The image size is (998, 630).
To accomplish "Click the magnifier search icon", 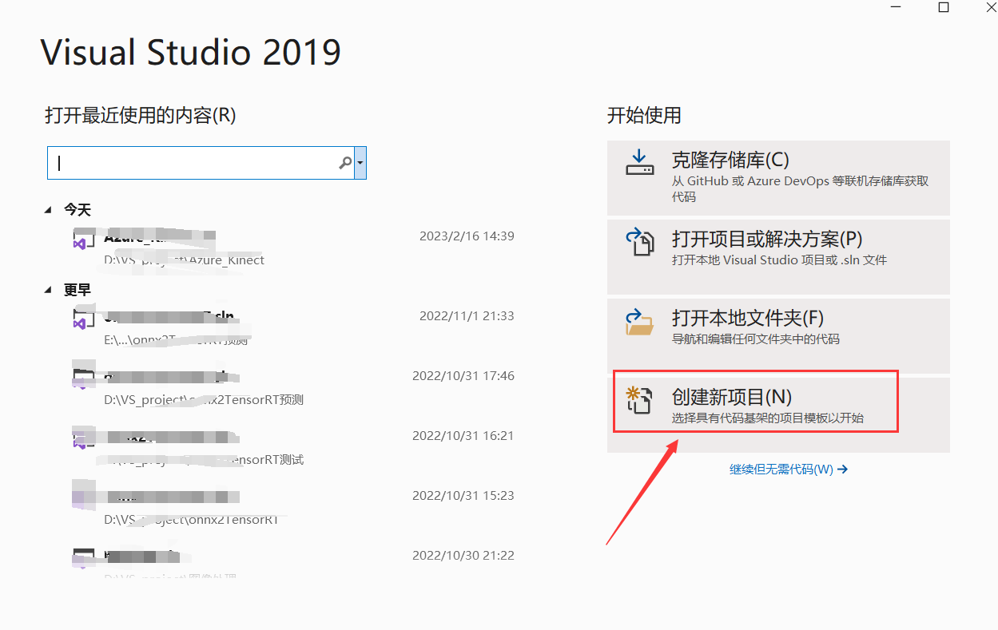I will click(345, 163).
